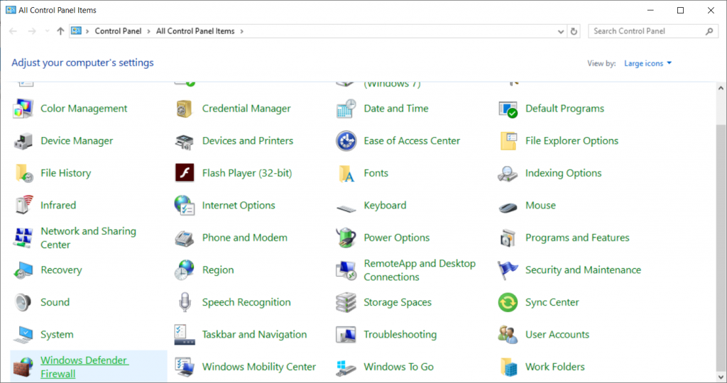Click the Speech Recognition microphone icon
Image resolution: width=727 pixels, height=383 pixels.
pos(185,302)
